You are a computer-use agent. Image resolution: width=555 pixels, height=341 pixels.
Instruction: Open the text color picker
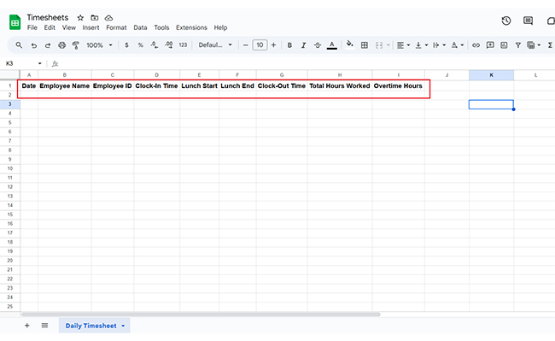(331, 45)
